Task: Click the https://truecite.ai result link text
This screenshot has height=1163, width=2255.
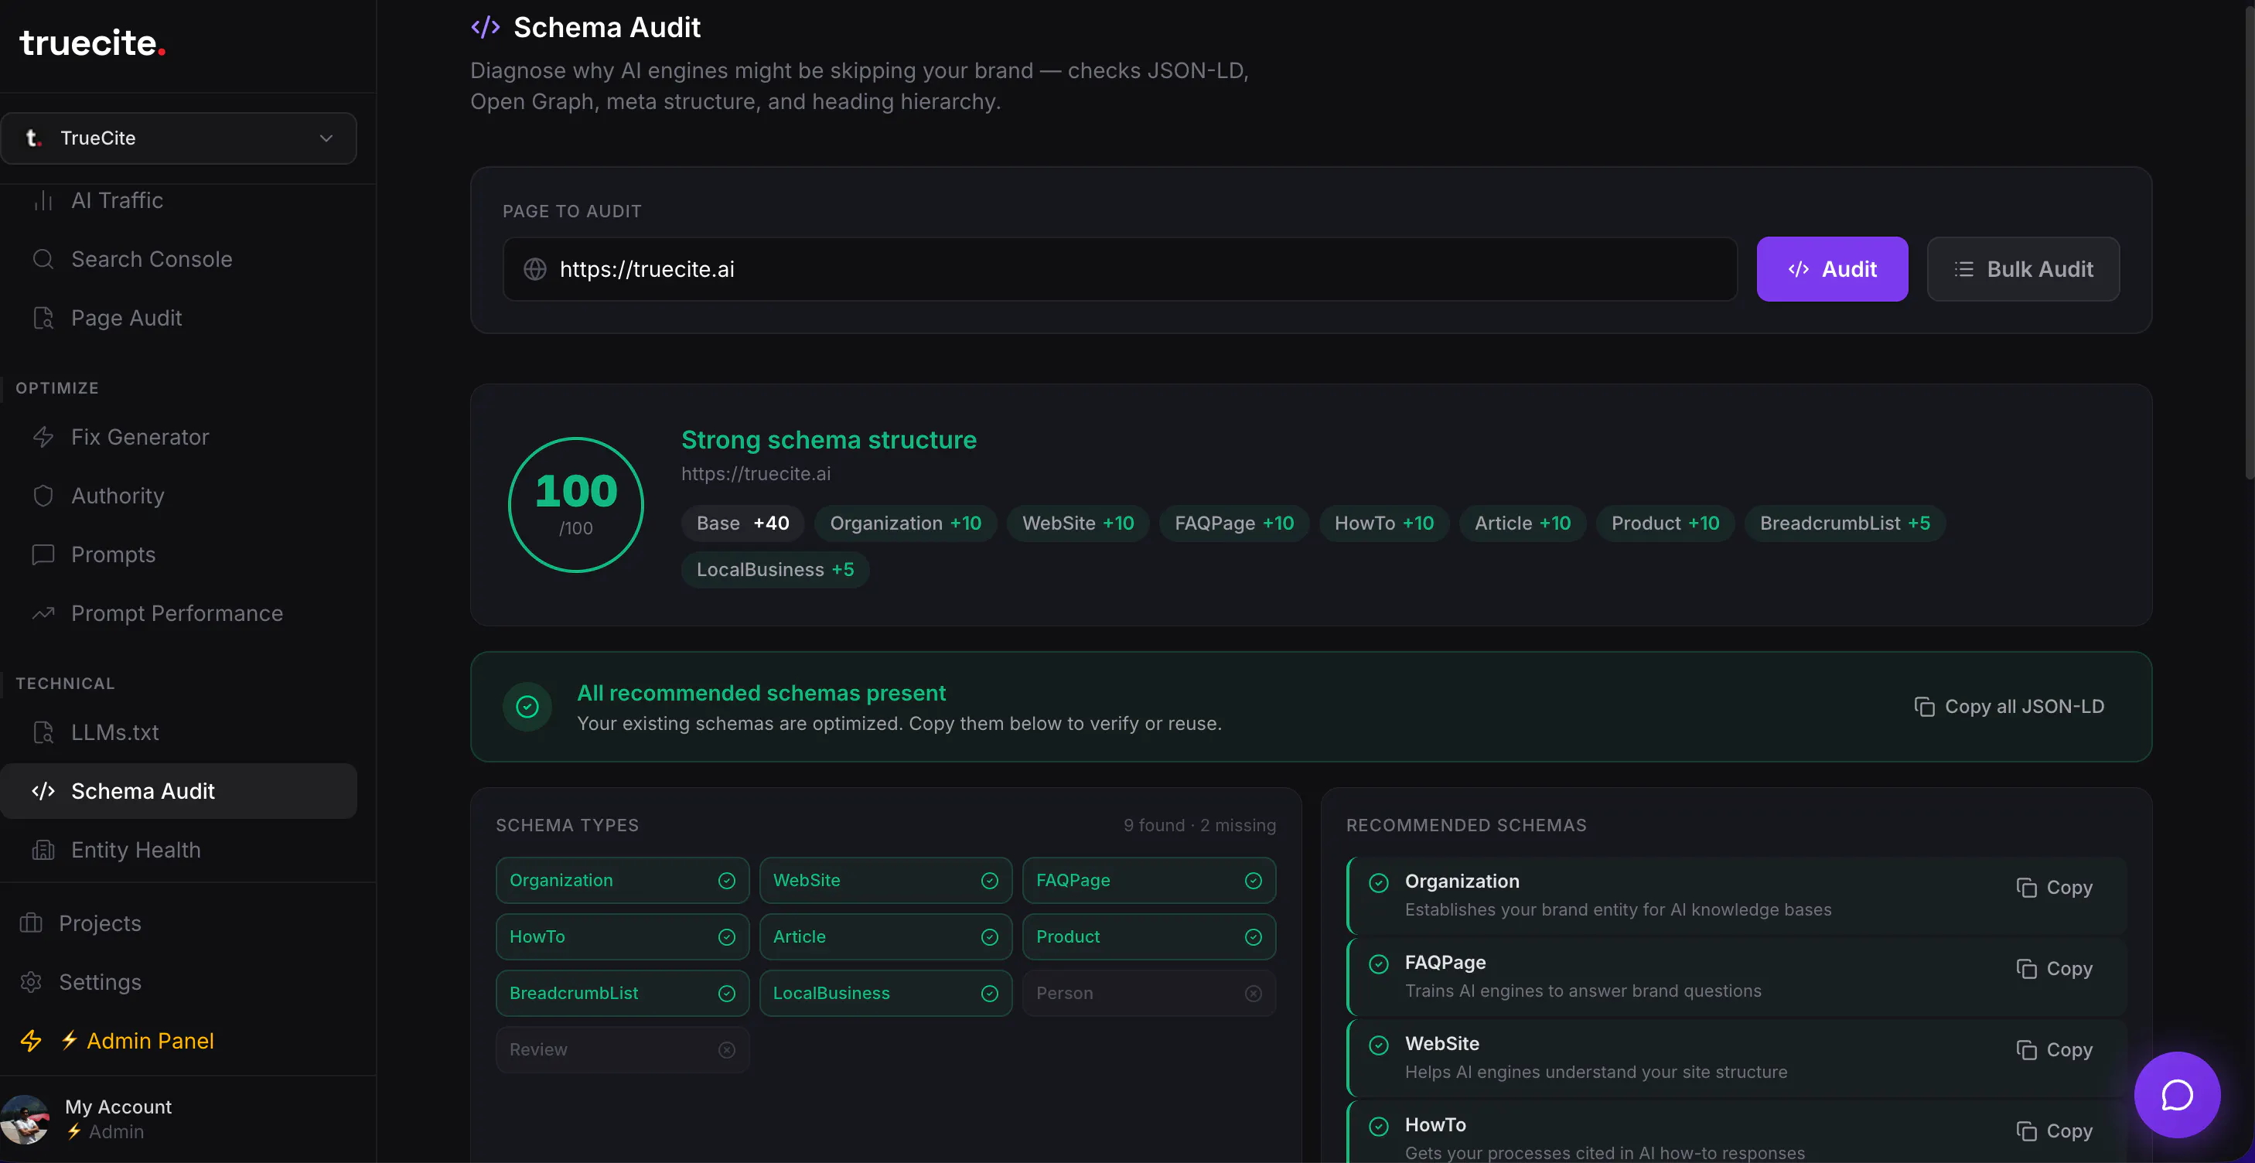Action: 756,473
